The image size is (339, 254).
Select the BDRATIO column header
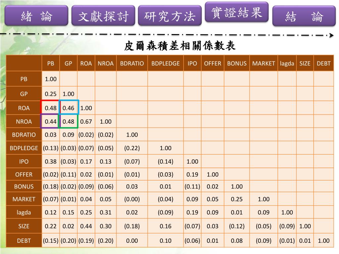pos(132,63)
